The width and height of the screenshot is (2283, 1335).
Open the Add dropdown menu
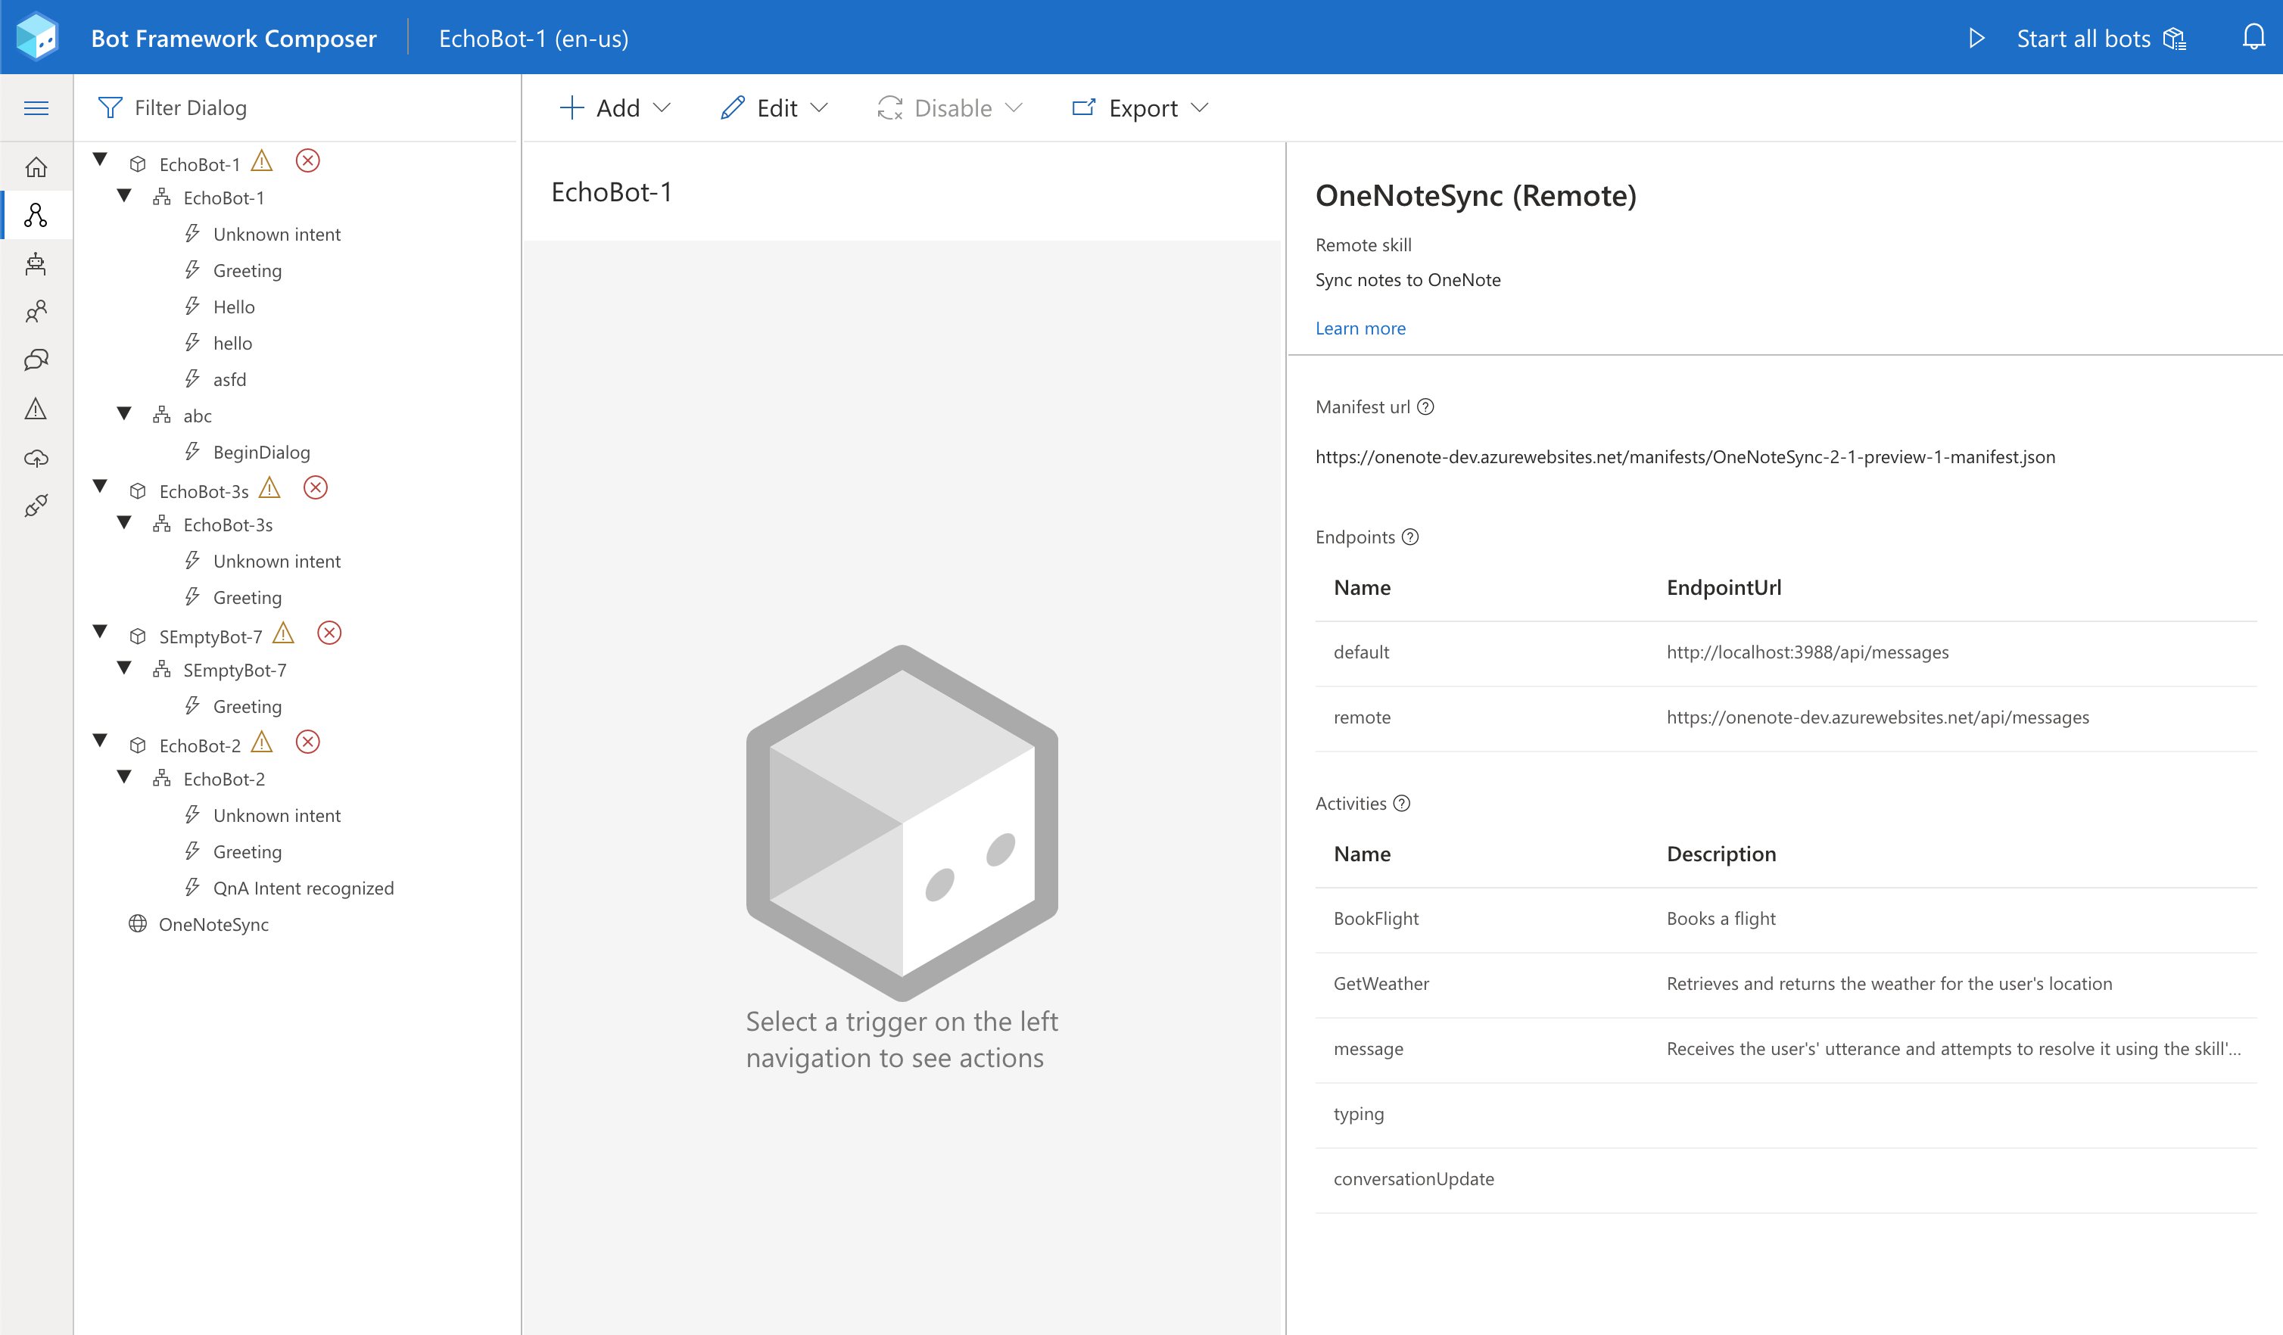(615, 107)
